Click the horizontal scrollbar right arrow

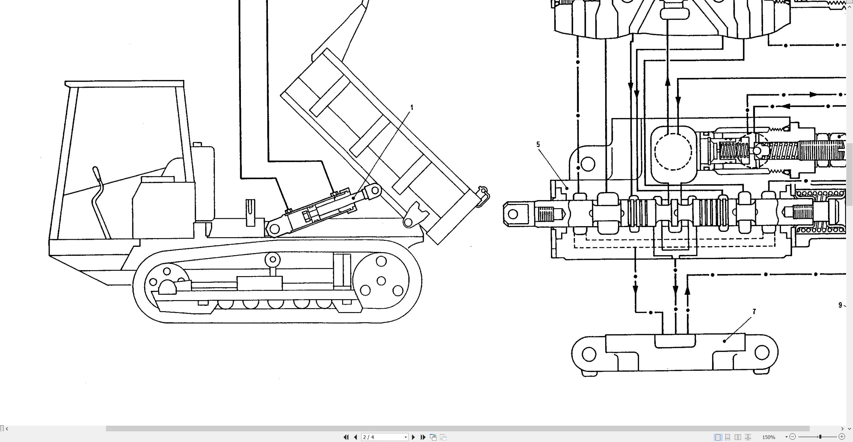coord(843,429)
